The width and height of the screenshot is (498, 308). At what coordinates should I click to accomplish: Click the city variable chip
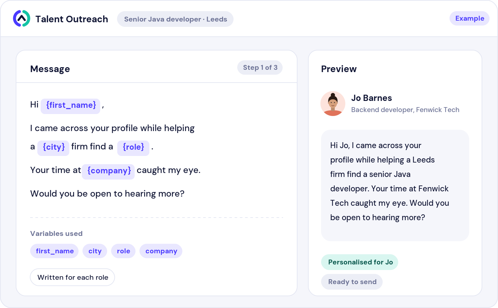tap(95, 251)
